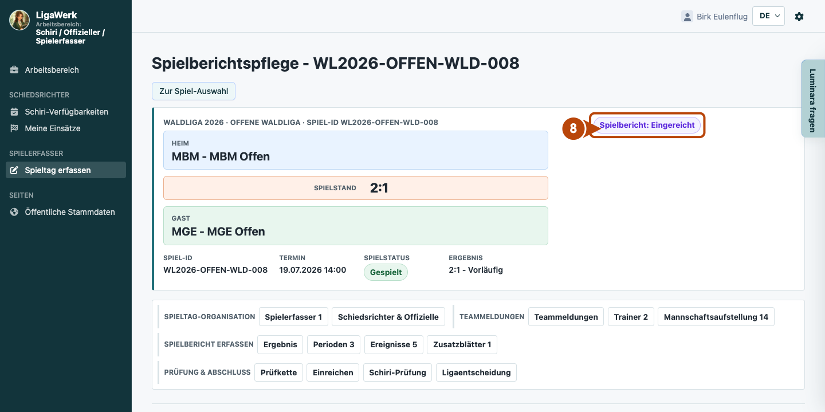Screen dimensions: 825x412
Task: Click the user avatar photo in sidebar
Action: tap(19, 20)
